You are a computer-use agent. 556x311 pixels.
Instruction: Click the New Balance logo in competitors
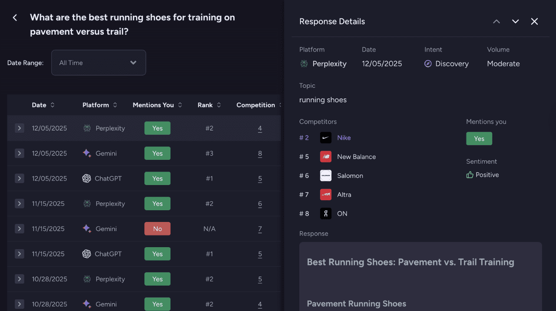[326, 157]
